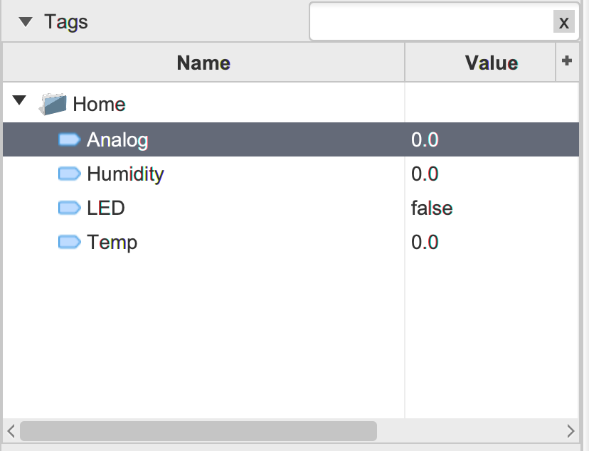This screenshot has width=589, height=451.
Task: Click the Temp tag icon
Action: tap(69, 242)
